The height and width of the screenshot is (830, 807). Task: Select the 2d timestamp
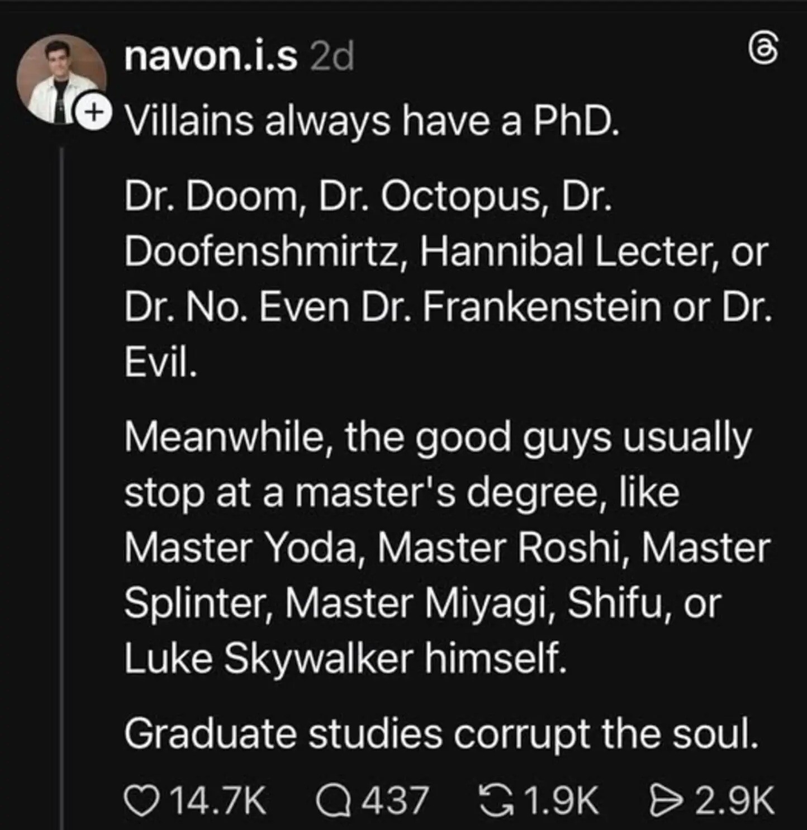332,56
